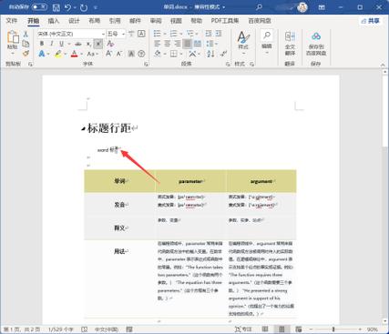Open the font size dropdown
Viewport: 389px width, 334px height.
tap(123, 34)
